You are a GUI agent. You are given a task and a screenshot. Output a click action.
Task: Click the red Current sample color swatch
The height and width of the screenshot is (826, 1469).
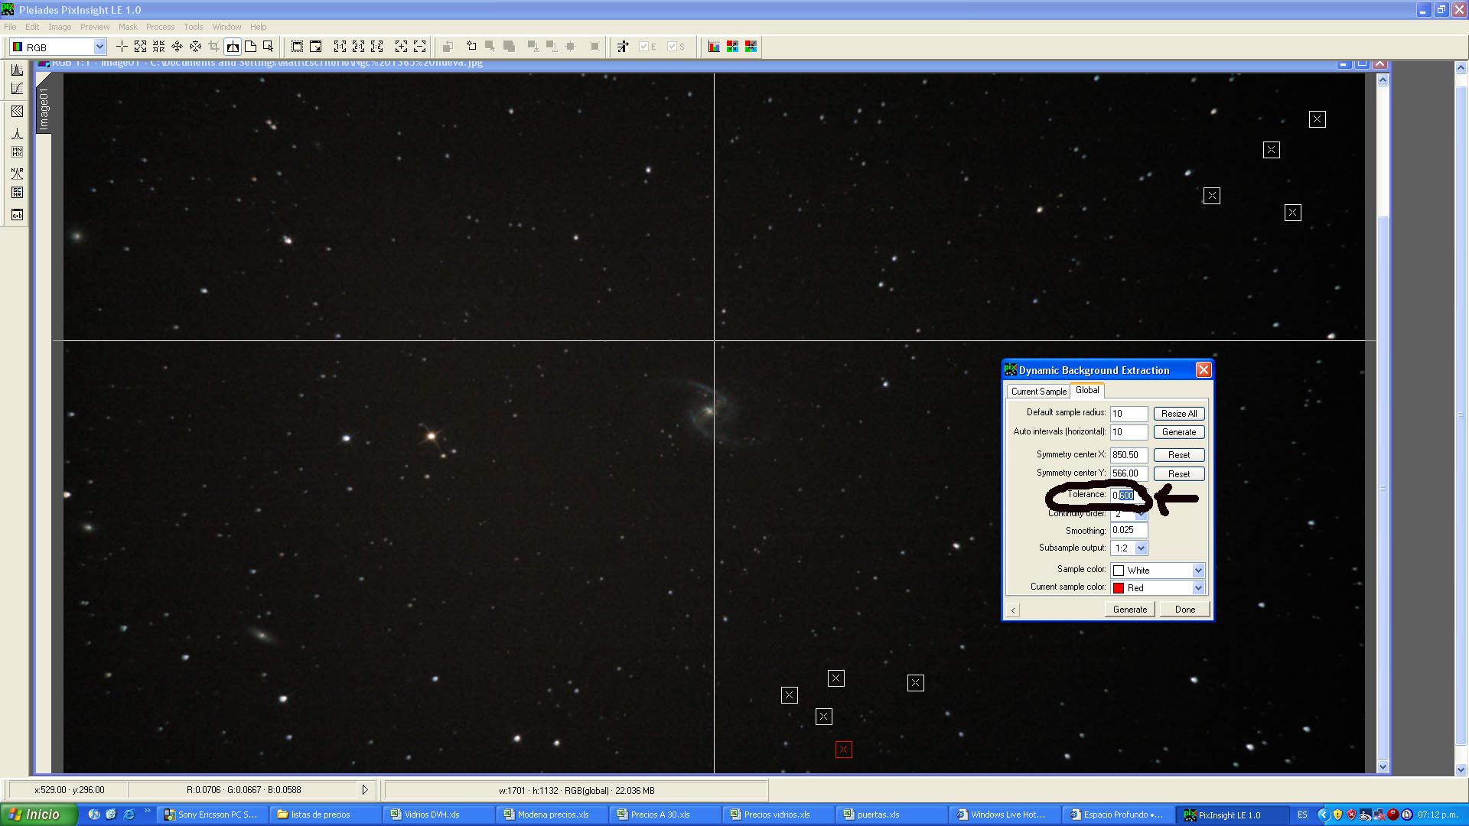[1119, 588]
